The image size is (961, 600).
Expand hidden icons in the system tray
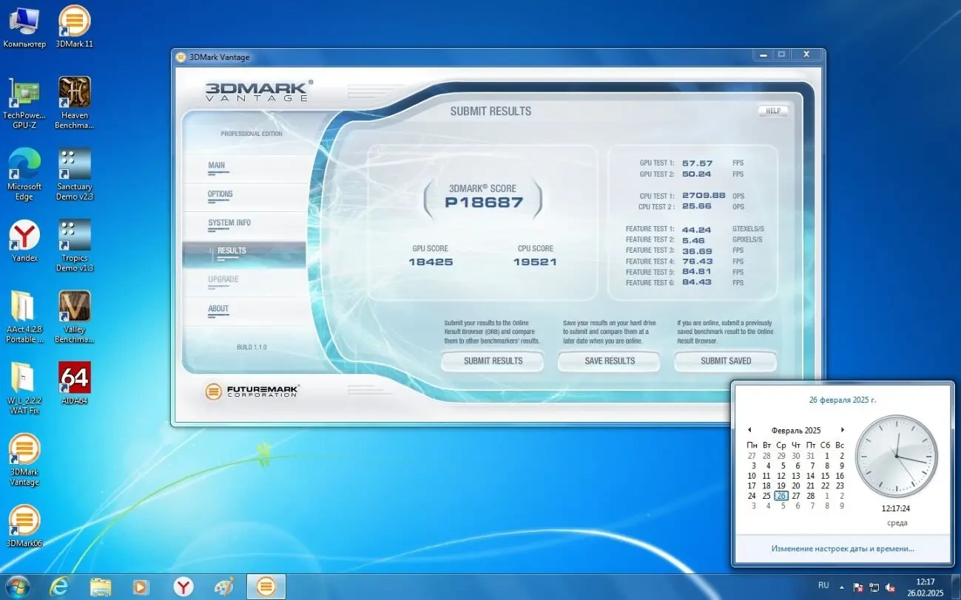click(x=842, y=587)
